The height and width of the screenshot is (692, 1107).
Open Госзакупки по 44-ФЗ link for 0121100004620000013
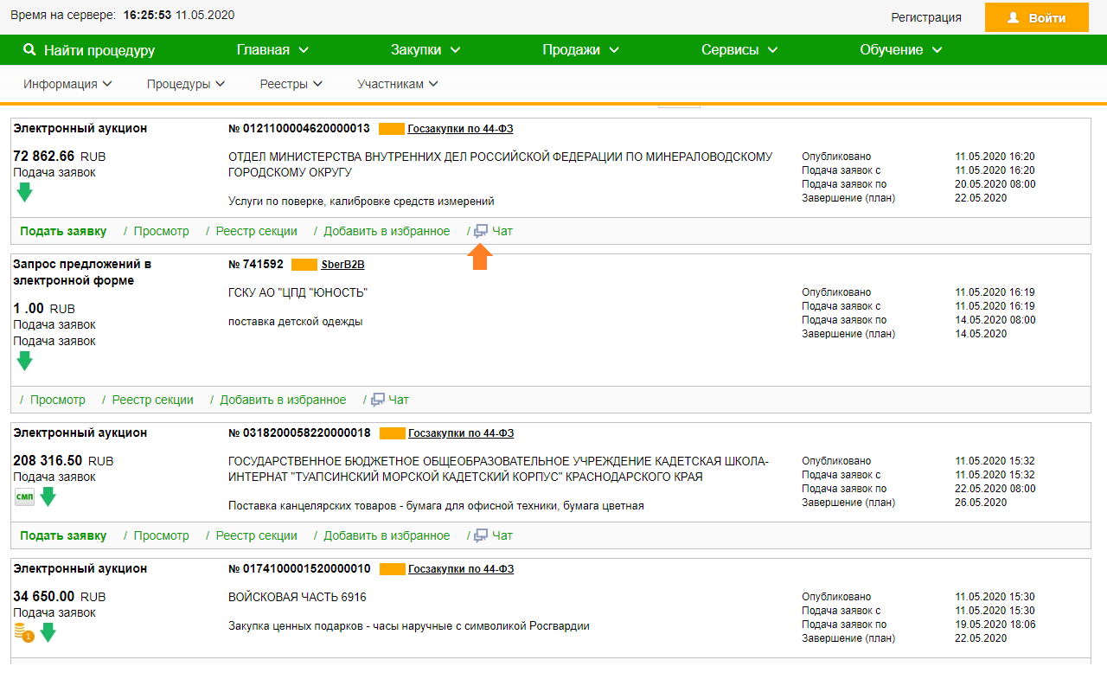coord(460,129)
